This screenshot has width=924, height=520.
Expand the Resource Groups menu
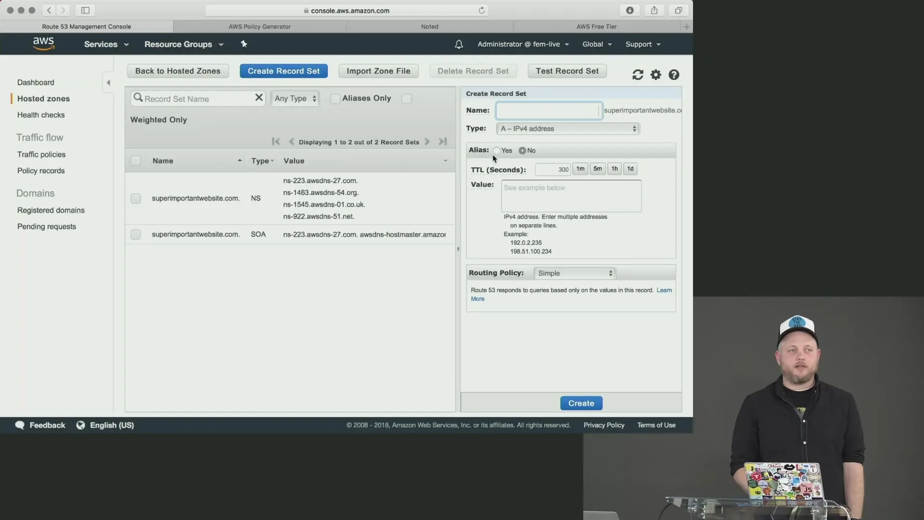(x=184, y=44)
